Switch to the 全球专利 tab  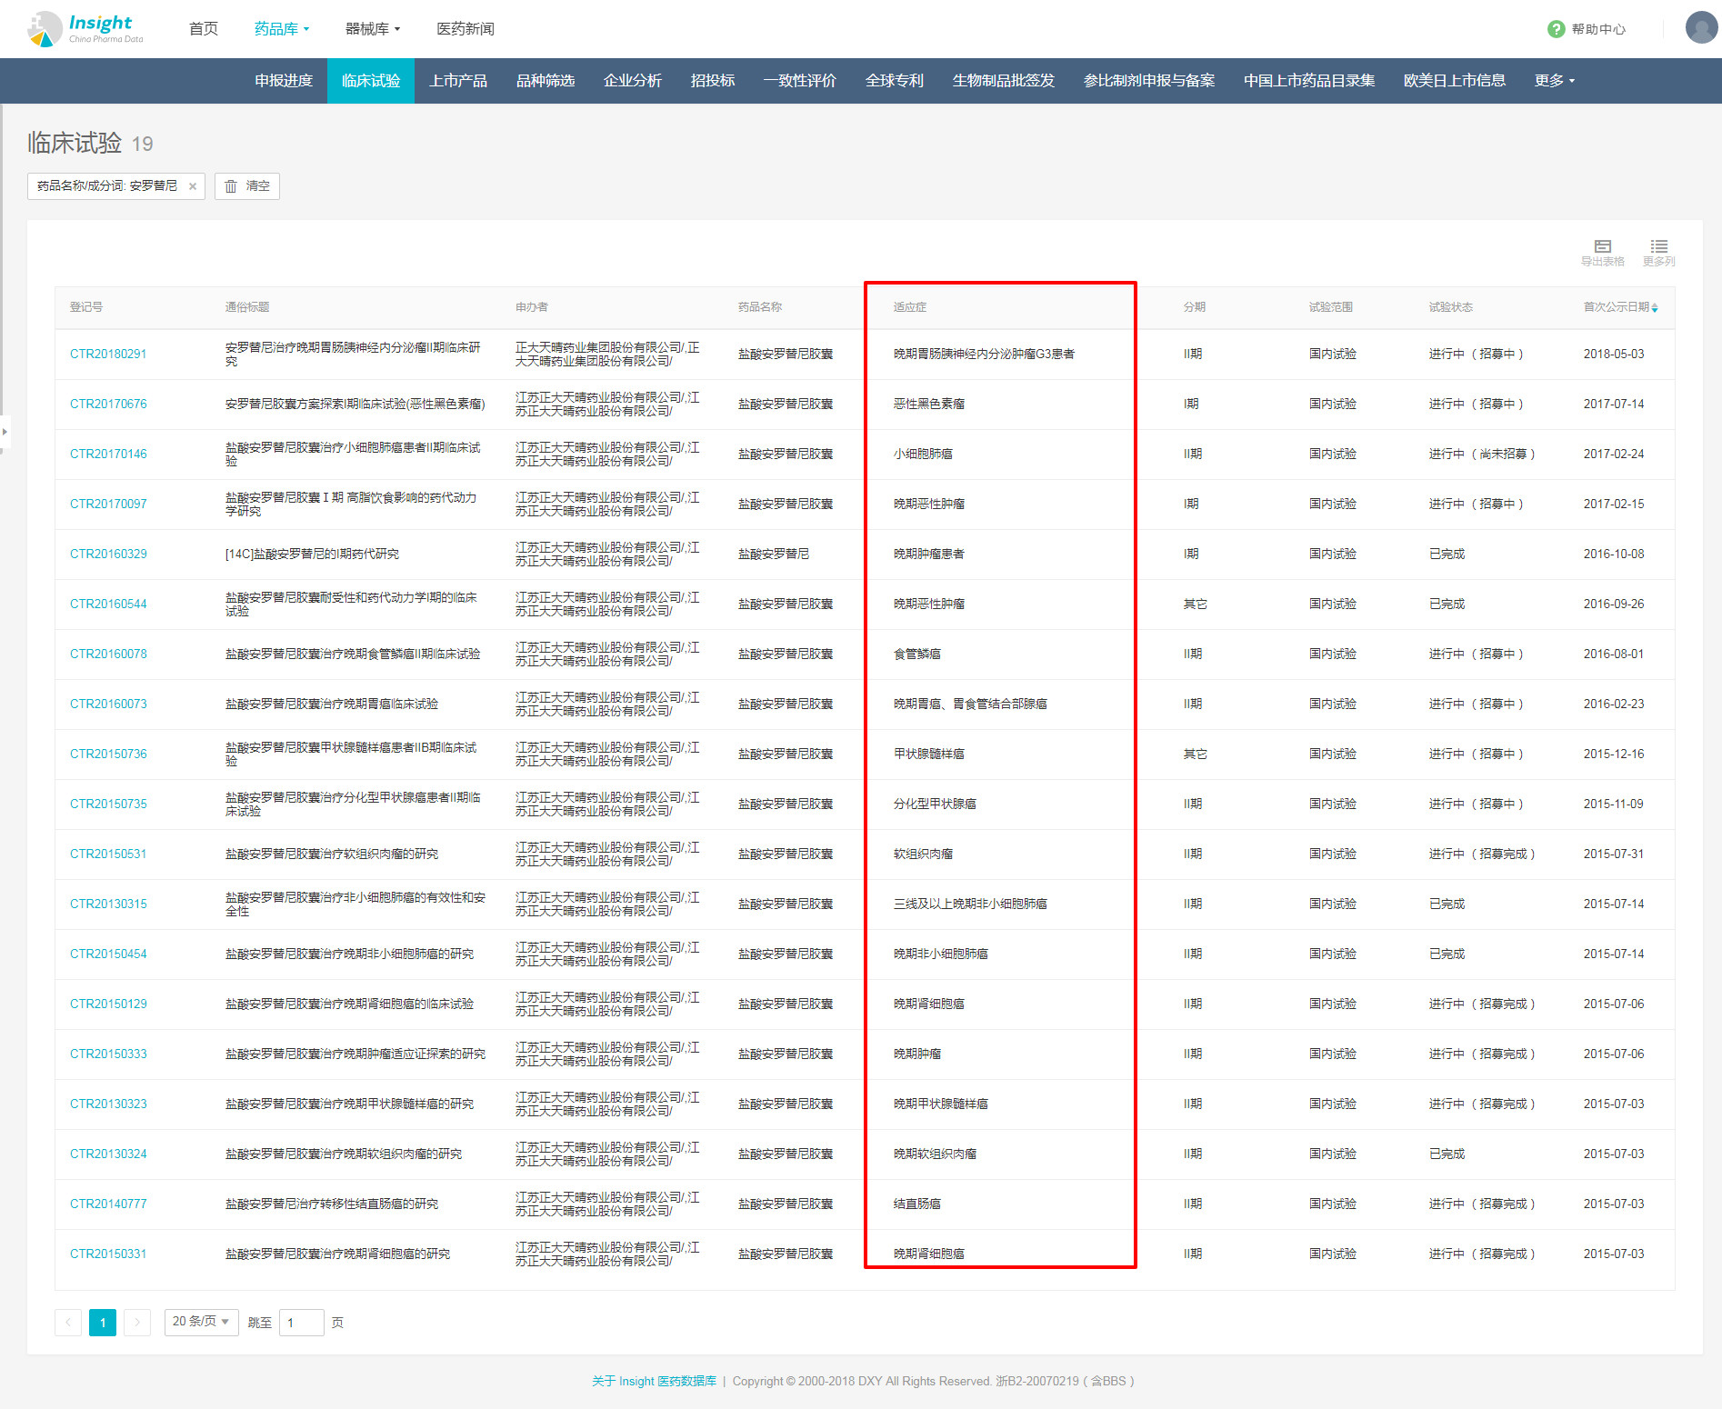click(x=894, y=81)
